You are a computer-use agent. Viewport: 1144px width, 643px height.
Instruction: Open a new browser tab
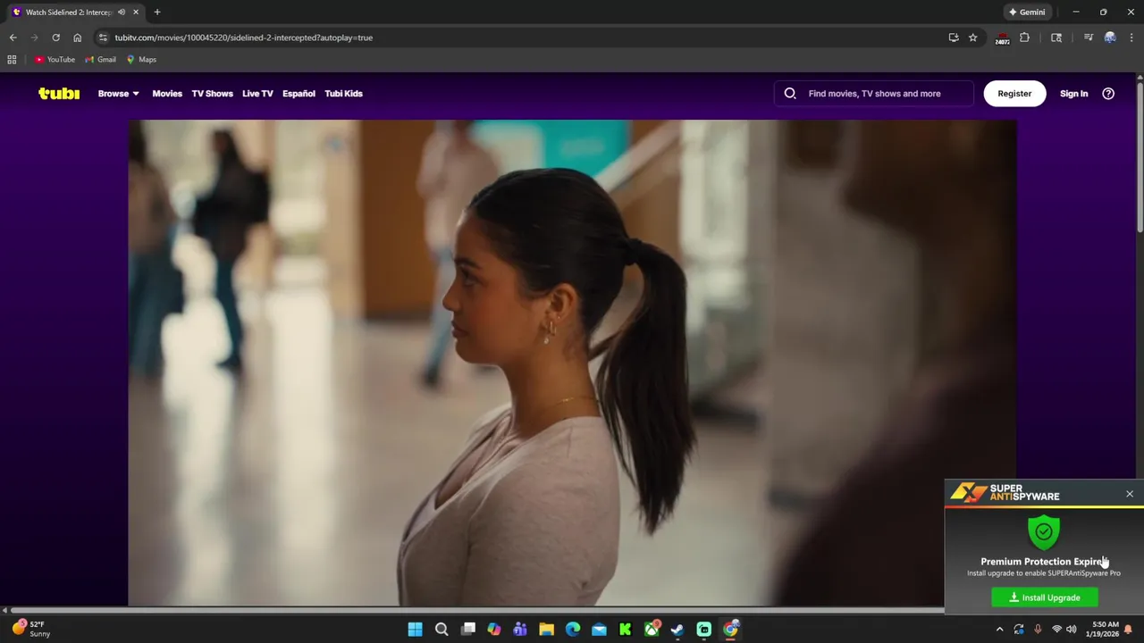[x=157, y=13]
